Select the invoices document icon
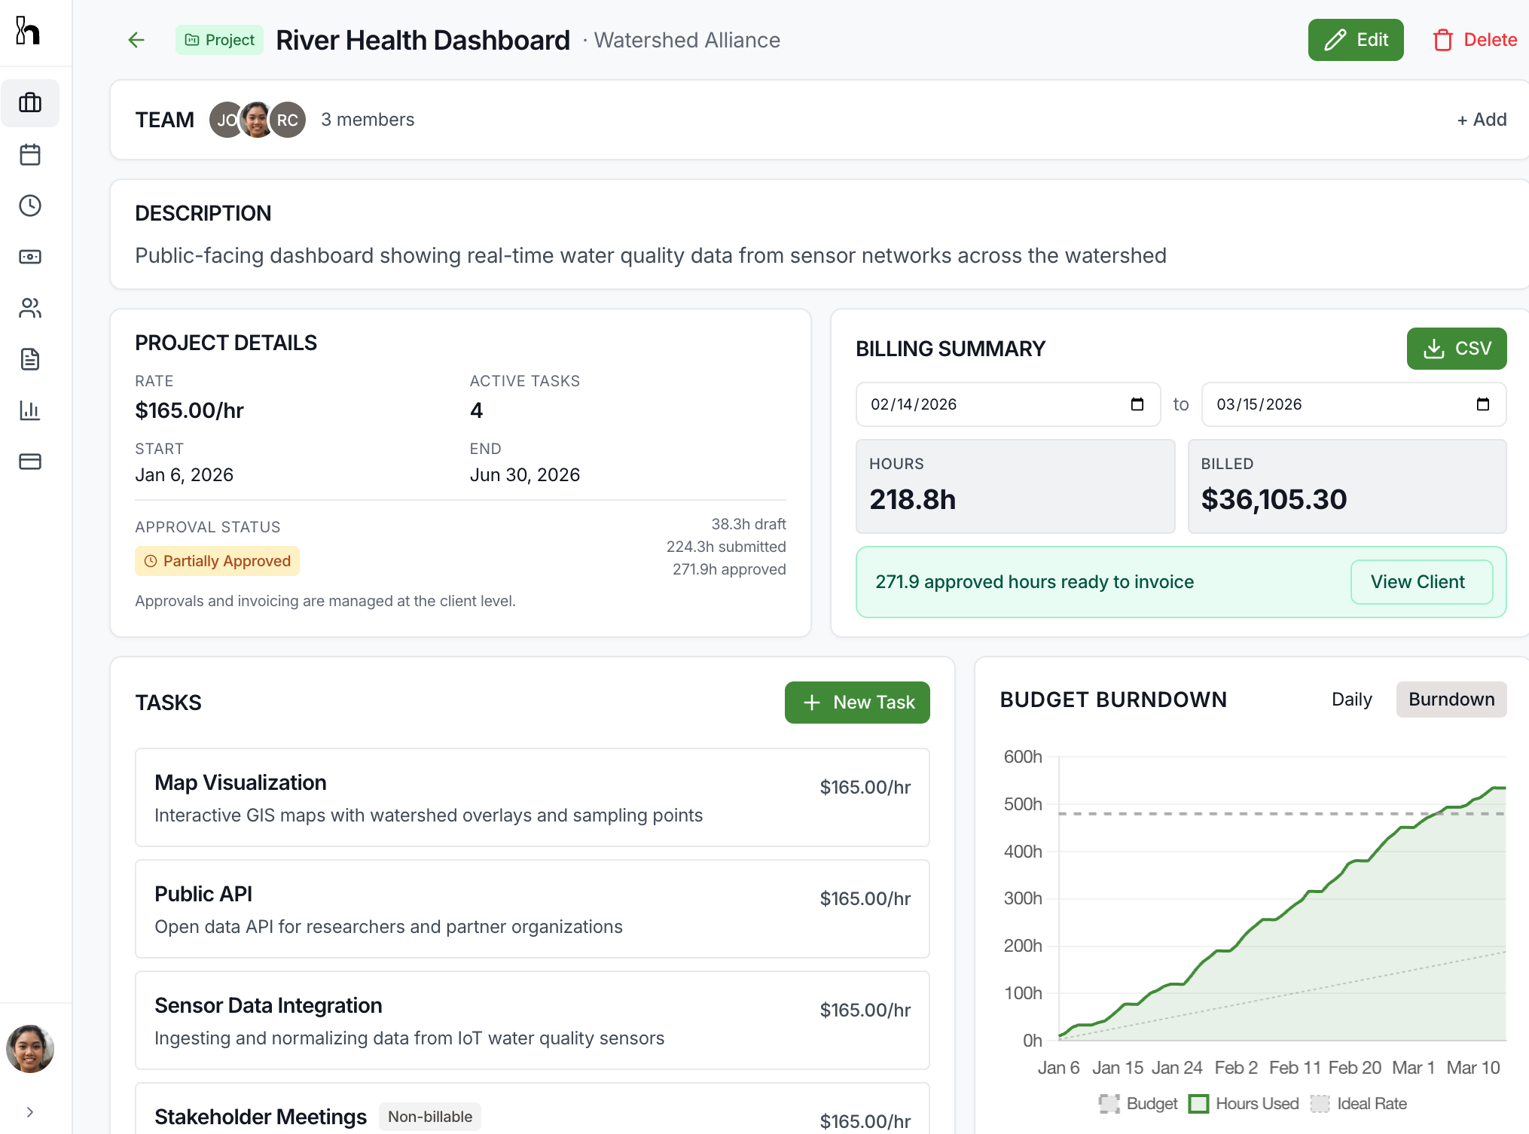Screen dimensions: 1529x1134 coord(30,359)
